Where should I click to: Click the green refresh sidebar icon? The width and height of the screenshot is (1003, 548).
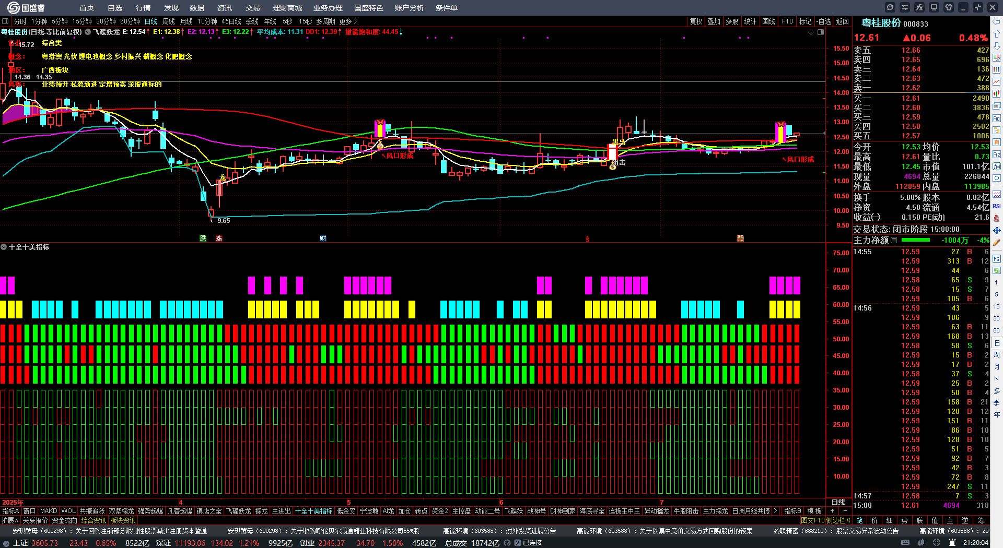click(997, 270)
